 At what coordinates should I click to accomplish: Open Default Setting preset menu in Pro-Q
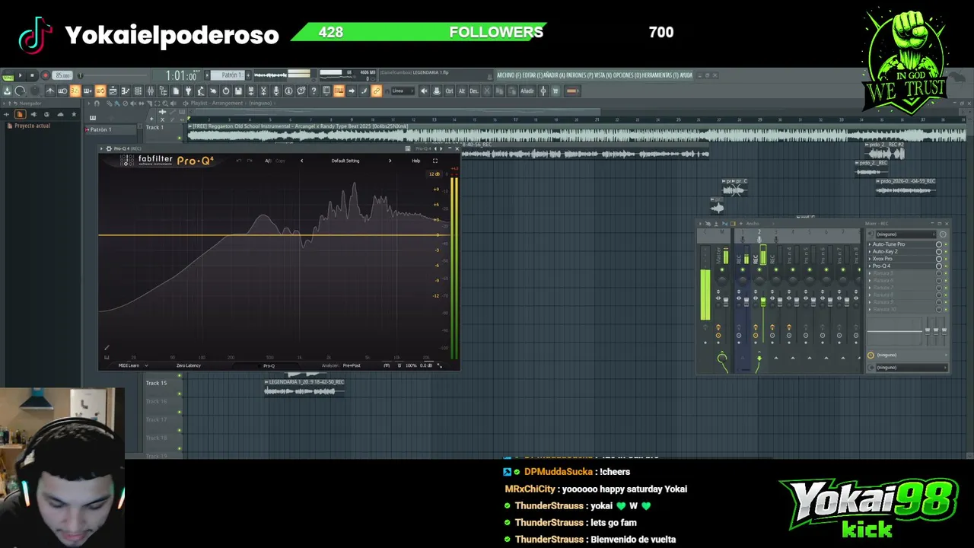coord(345,161)
